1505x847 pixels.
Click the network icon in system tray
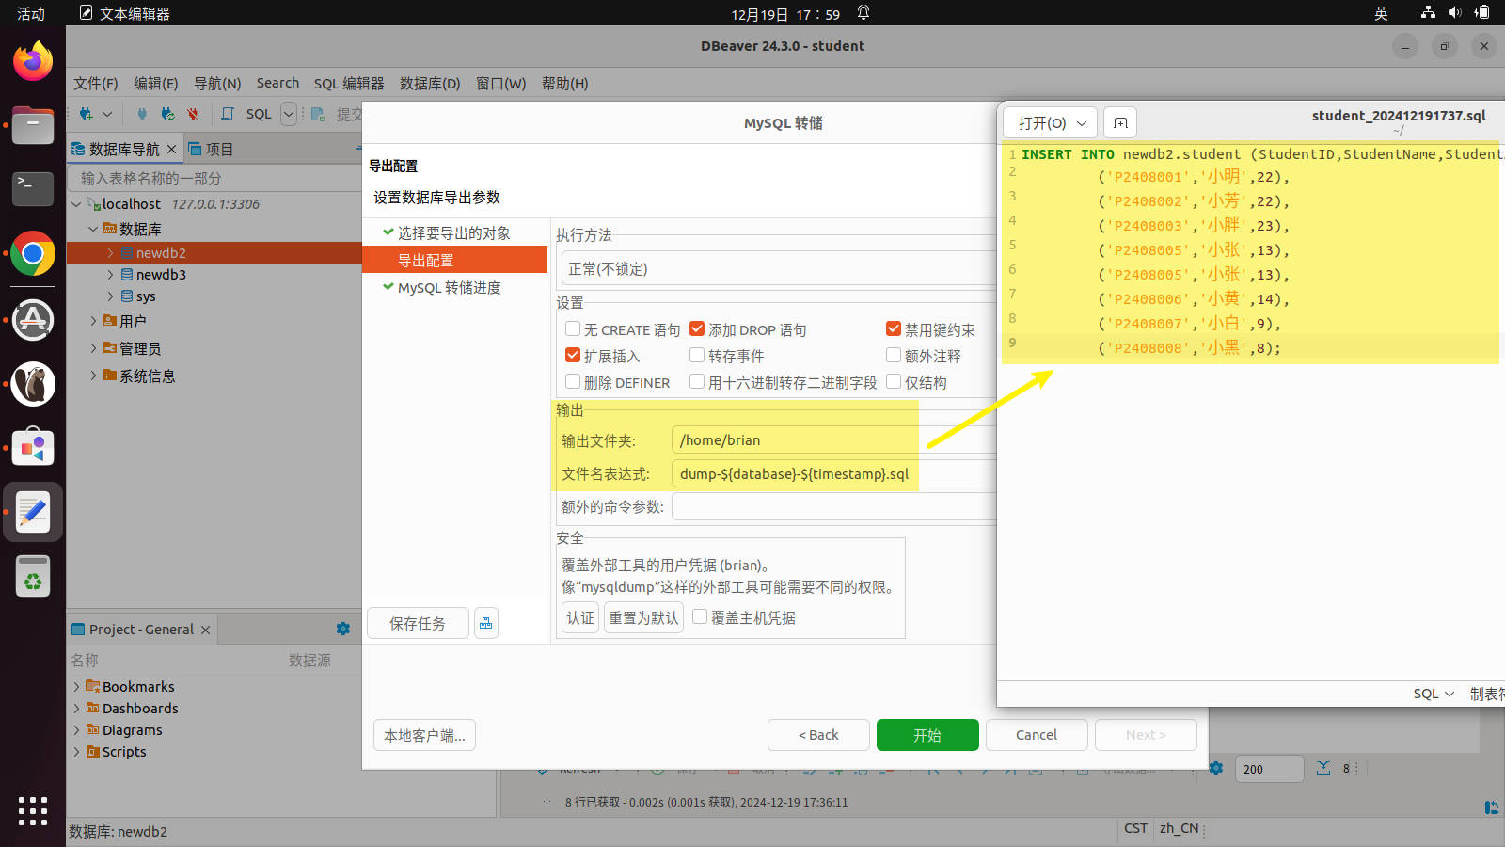pyautogui.click(x=1428, y=13)
